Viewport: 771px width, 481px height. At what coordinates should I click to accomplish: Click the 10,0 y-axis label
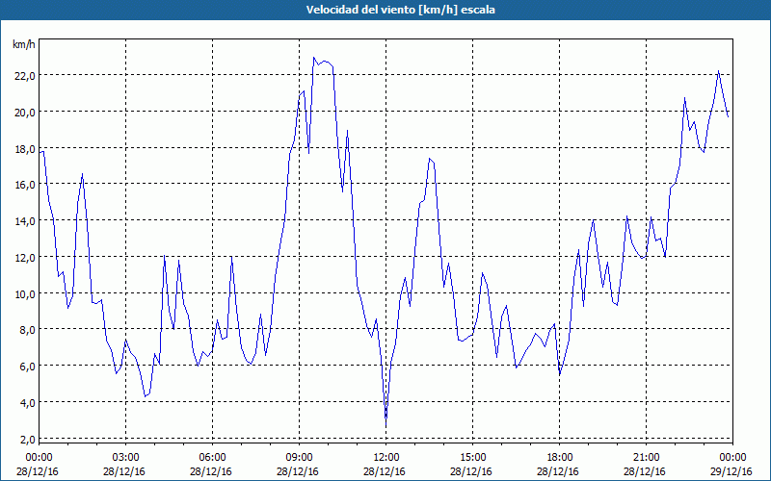[25, 293]
